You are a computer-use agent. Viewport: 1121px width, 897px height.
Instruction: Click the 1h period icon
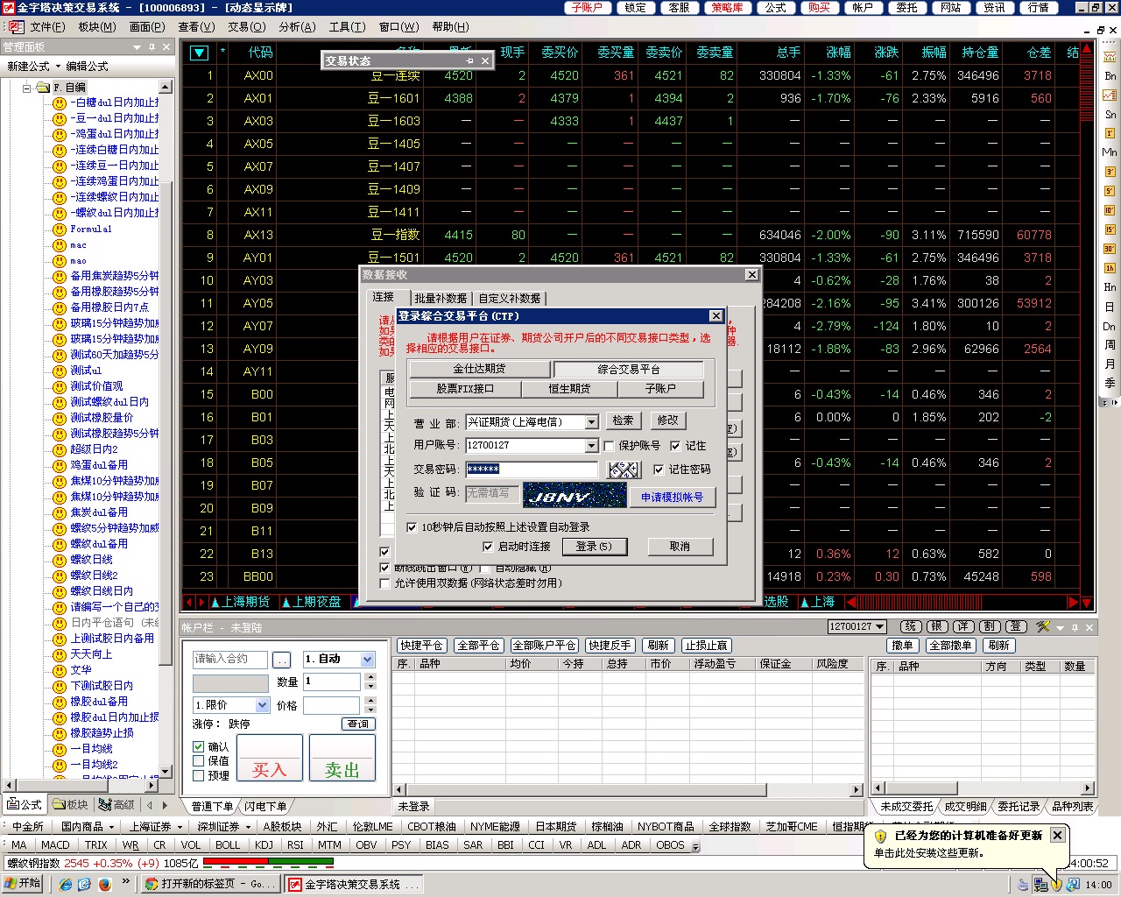pos(1109,268)
